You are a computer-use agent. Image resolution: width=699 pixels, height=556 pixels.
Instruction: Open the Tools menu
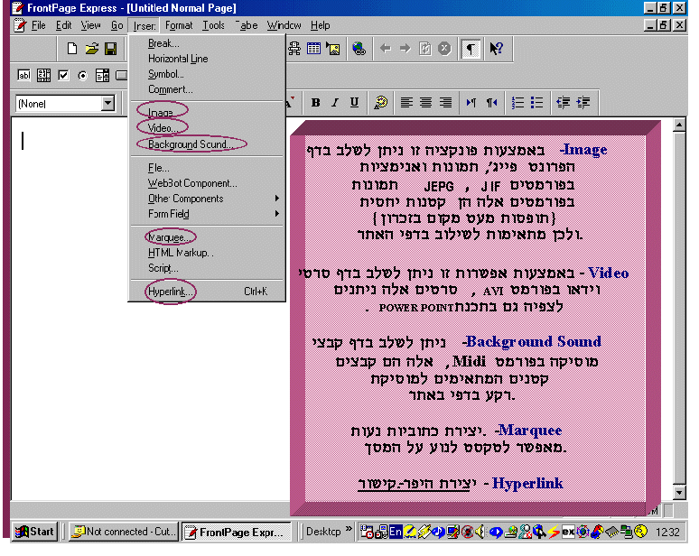[213, 25]
